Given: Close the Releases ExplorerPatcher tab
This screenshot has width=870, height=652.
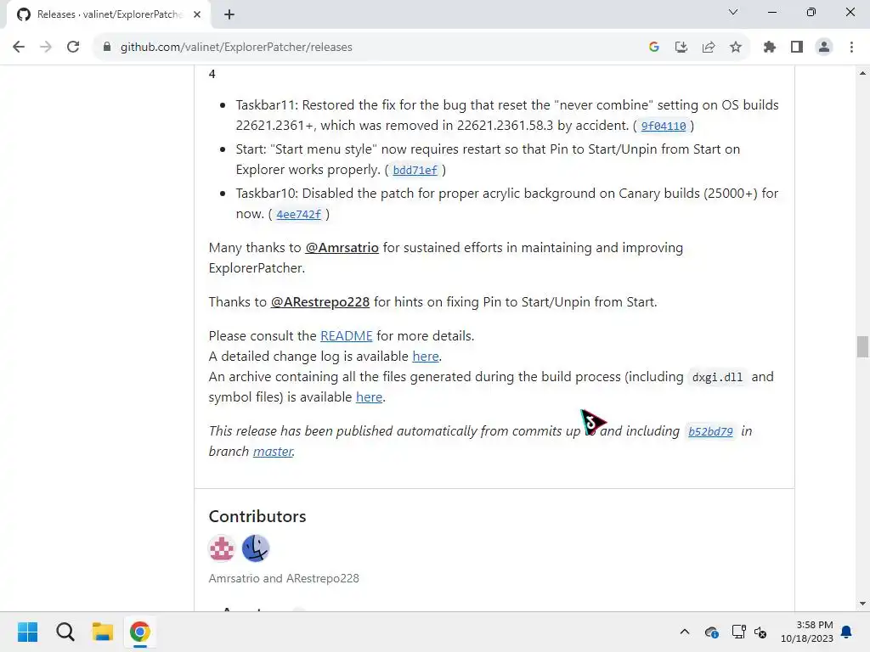Looking at the screenshot, I should coord(197,14).
